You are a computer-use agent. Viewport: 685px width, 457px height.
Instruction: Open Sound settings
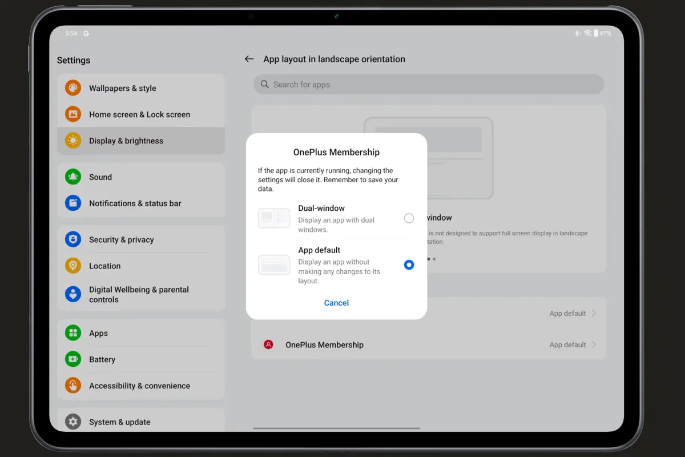[x=141, y=177]
